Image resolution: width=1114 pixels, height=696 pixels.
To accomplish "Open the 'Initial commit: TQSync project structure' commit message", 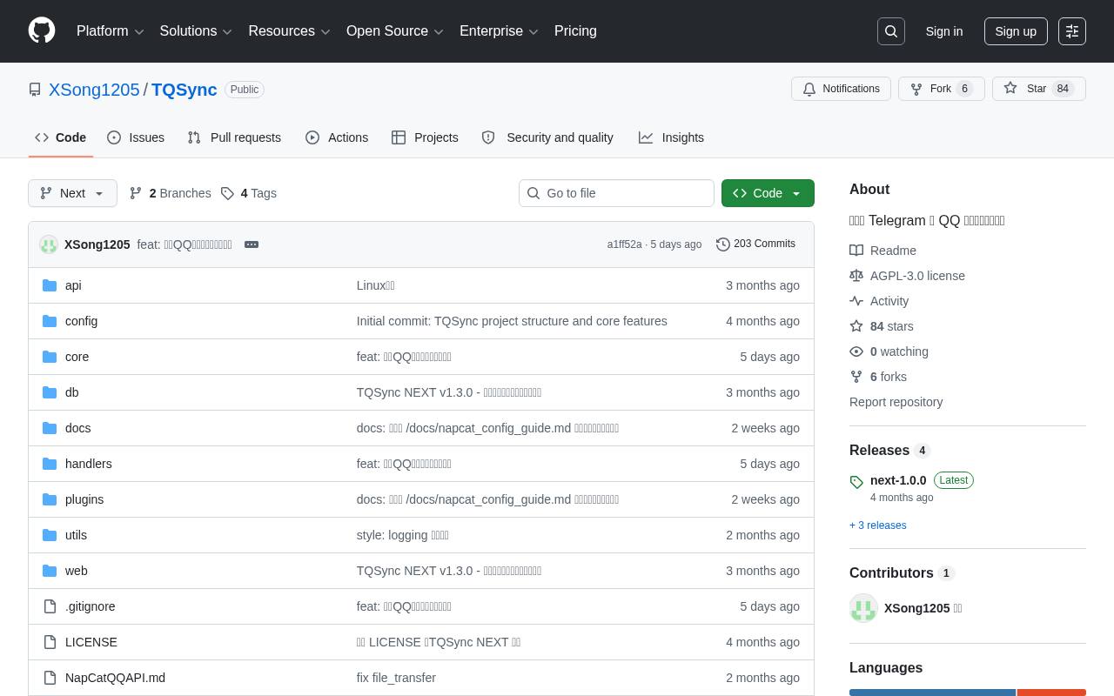I will tap(512, 321).
